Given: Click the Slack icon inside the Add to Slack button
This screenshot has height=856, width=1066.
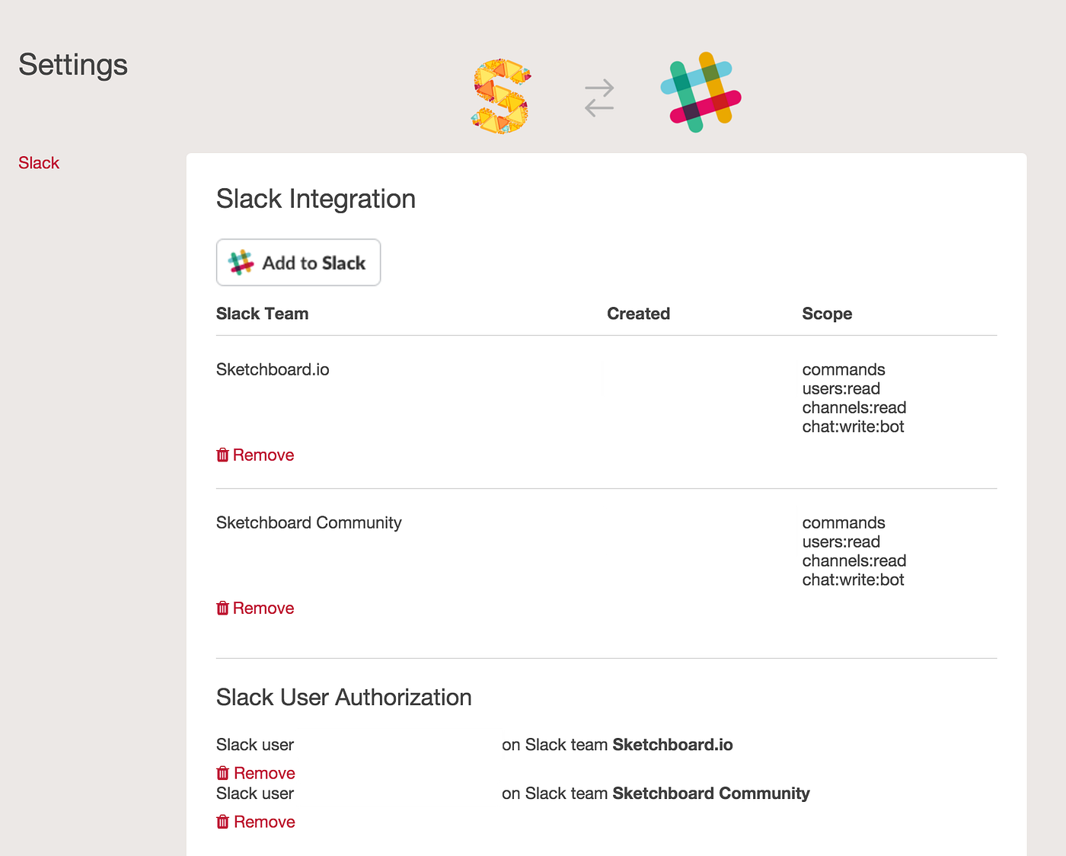Looking at the screenshot, I should (x=240, y=262).
